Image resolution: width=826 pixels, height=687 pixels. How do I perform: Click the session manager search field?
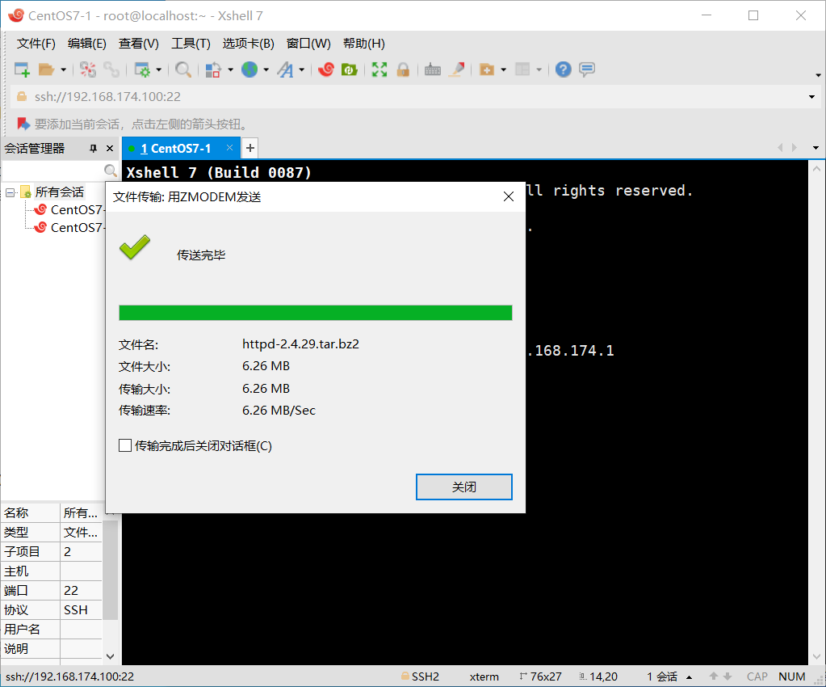tap(52, 171)
